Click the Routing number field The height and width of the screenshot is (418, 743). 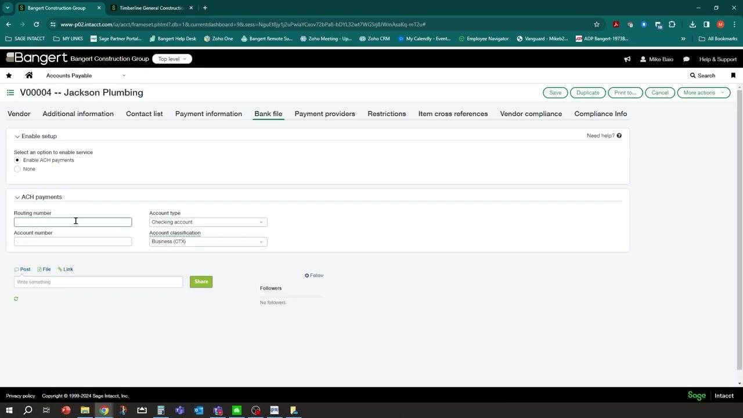click(x=73, y=222)
